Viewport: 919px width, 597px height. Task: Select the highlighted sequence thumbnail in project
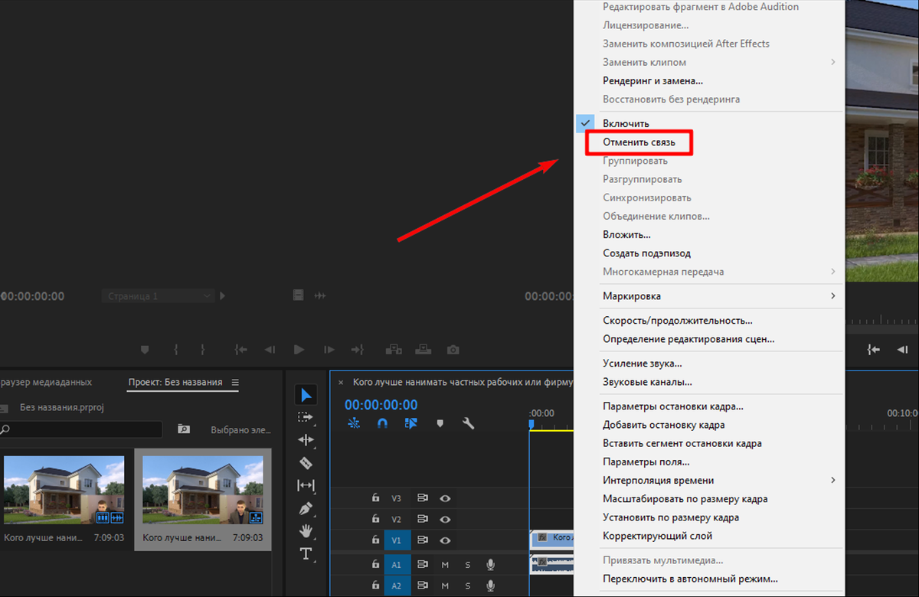pos(203,490)
